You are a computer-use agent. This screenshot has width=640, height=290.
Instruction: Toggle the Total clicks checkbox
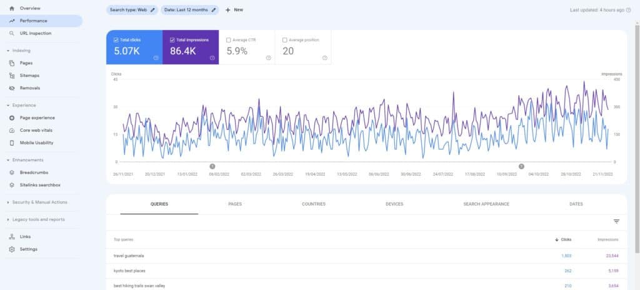tap(116, 40)
